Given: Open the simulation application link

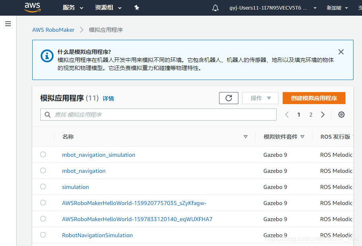Looking at the screenshot, I should 75,187.
